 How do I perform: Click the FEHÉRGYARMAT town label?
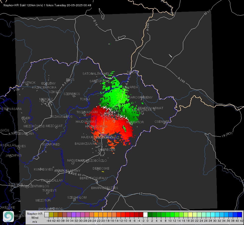coord(151,108)
